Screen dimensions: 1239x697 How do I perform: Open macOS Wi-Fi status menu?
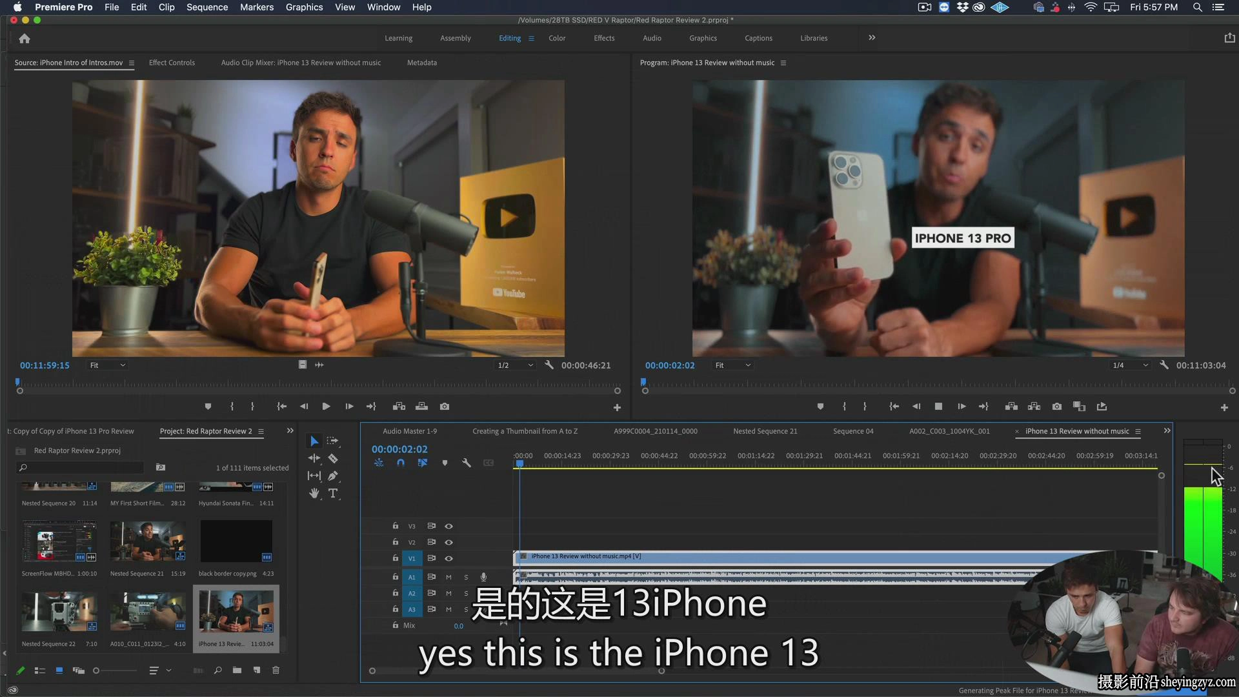[1091, 7]
